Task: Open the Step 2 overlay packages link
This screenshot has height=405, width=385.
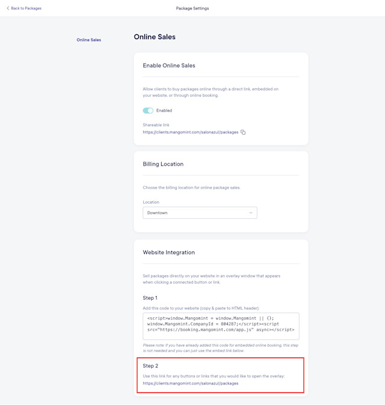Action: [x=191, y=383]
